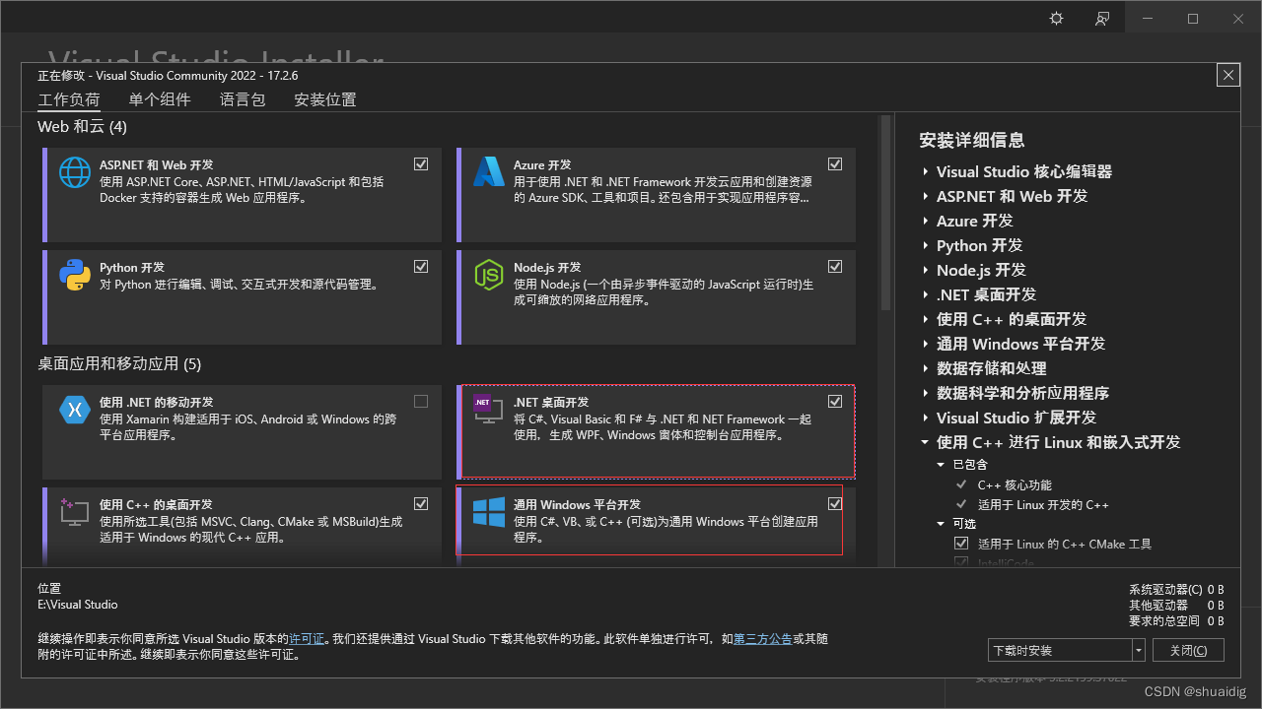Image resolution: width=1262 pixels, height=709 pixels.
Task: Click the feedback icon in title bar
Action: pyautogui.click(x=1102, y=19)
